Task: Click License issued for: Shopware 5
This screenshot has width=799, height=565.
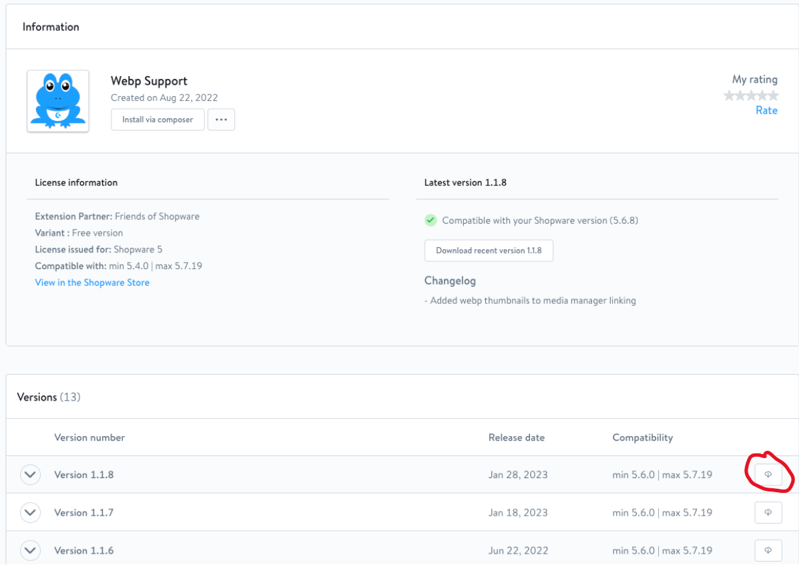Action: point(99,249)
